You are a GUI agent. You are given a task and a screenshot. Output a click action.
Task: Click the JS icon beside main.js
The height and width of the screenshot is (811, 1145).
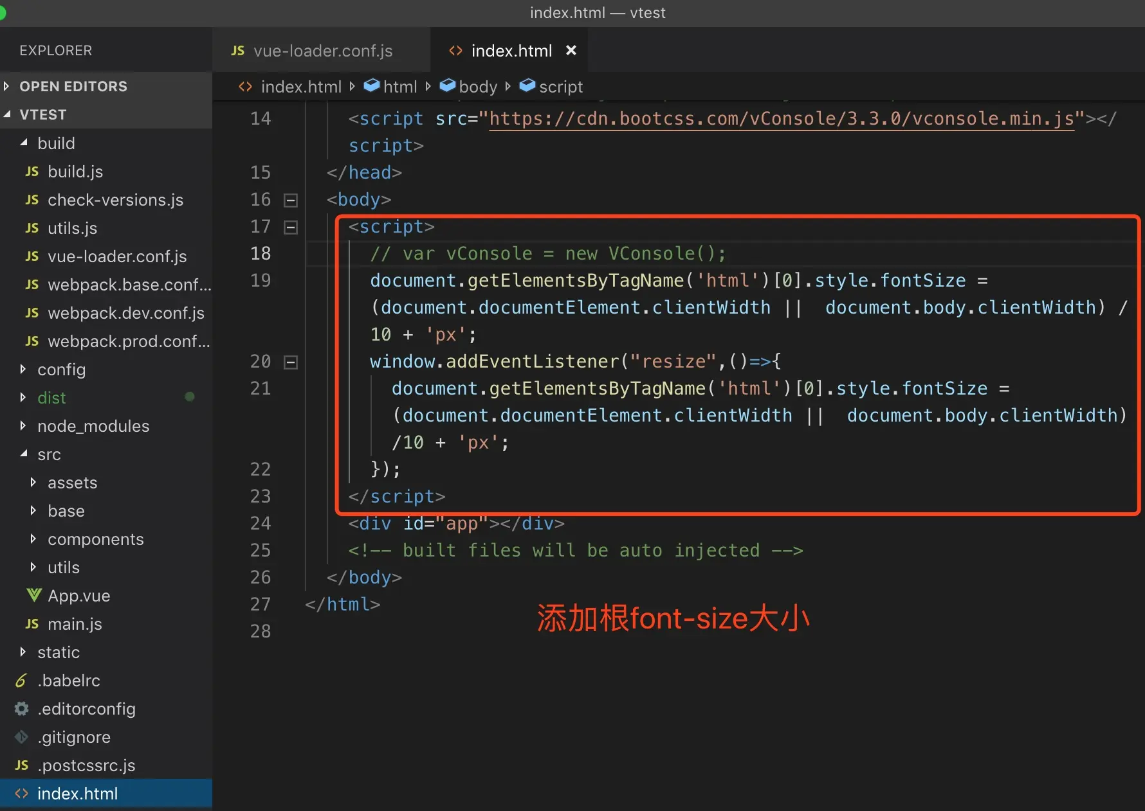pos(32,624)
